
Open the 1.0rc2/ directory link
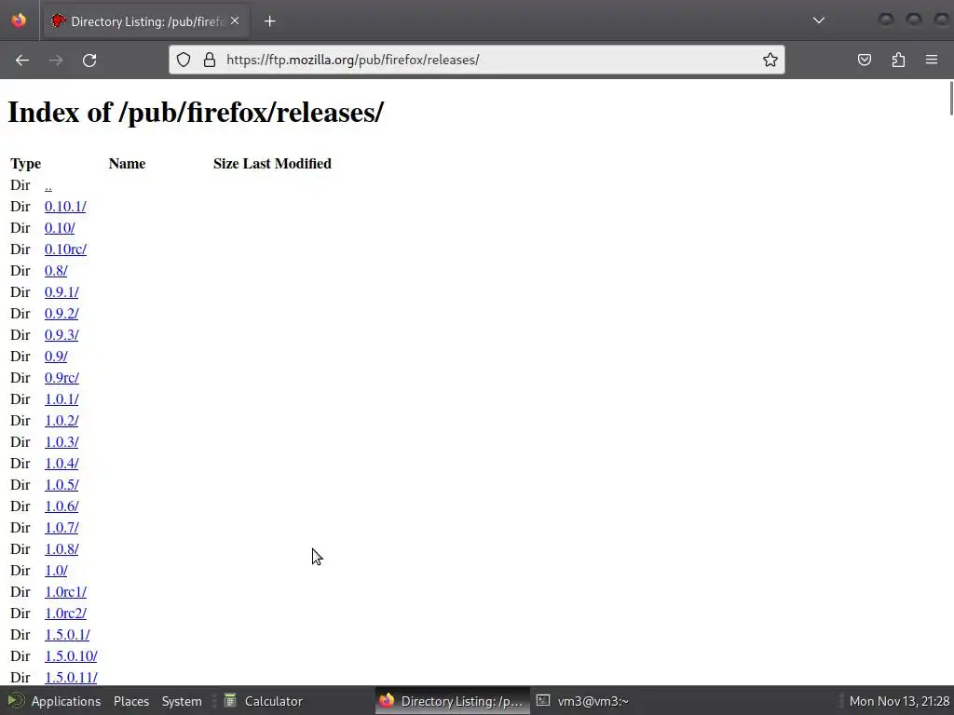pyautogui.click(x=65, y=614)
